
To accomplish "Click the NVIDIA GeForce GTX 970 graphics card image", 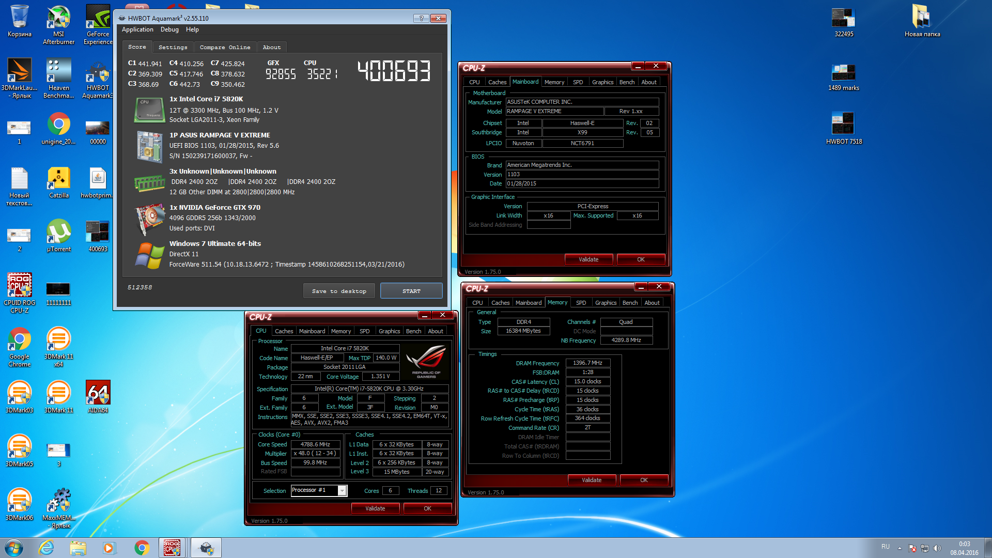I will tap(150, 219).
